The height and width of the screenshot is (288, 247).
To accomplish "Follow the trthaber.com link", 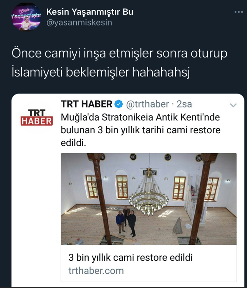I will (x=96, y=271).
